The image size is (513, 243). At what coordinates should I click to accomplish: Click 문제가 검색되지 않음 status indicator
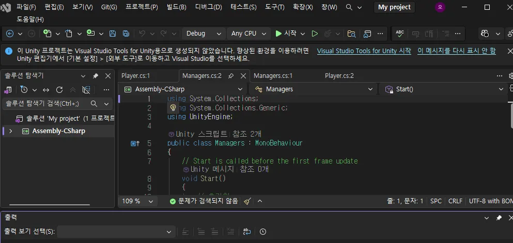[204, 201]
